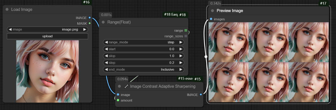This screenshot has height=110, width=336.
Task: Click the MASK output port on Load Image
Action: coord(90,23)
